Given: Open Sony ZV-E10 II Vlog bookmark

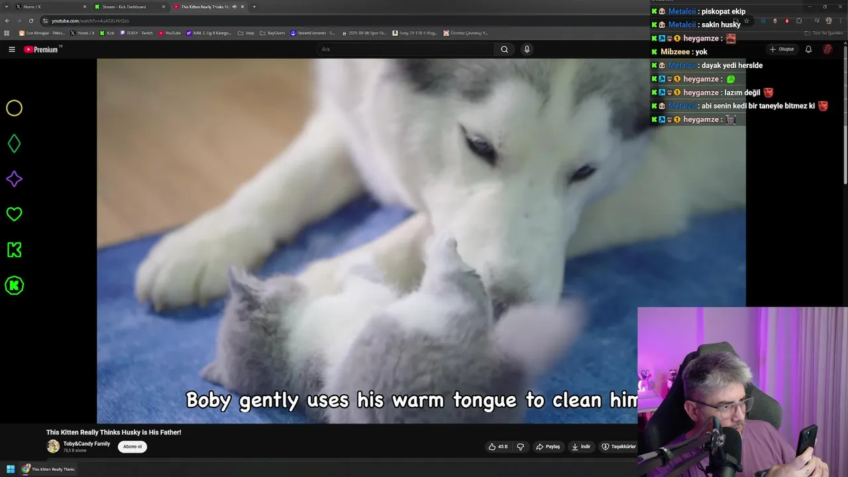Looking at the screenshot, I should tap(415, 32).
